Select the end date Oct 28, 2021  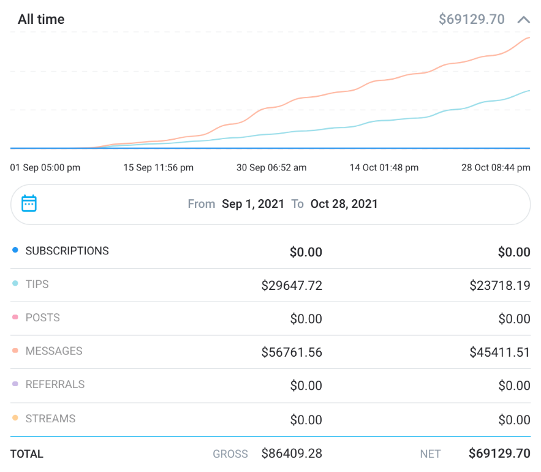click(344, 204)
